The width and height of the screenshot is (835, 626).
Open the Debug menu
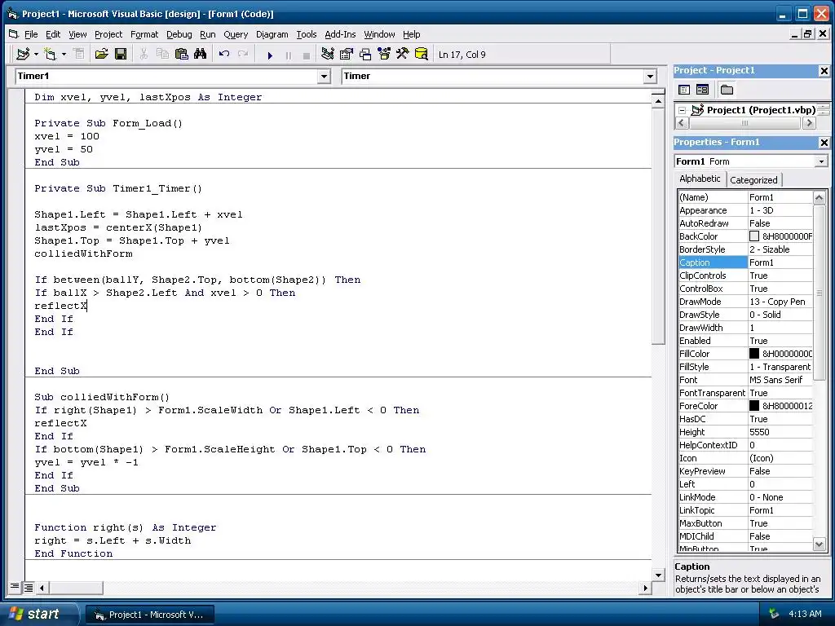tap(179, 34)
